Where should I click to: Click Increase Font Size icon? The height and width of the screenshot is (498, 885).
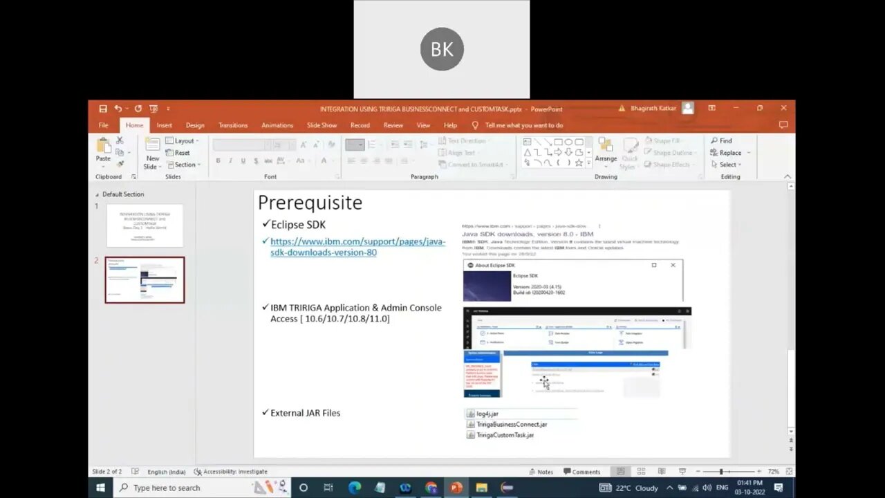(x=303, y=145)
